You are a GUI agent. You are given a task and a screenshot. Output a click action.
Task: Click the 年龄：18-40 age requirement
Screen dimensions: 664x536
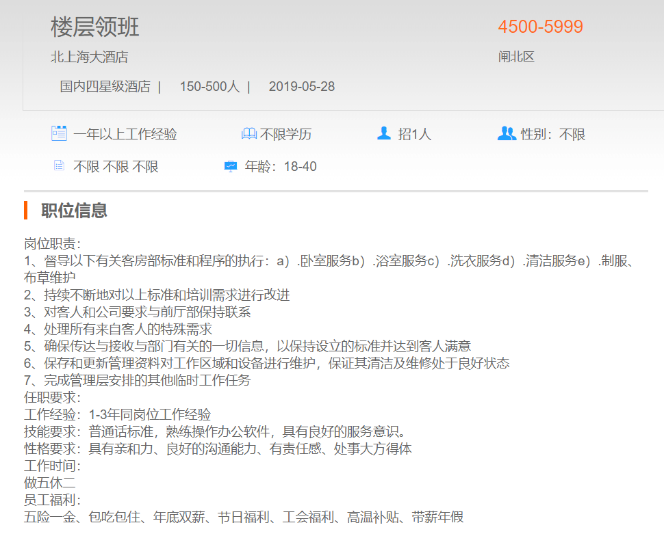click(281, 167)
